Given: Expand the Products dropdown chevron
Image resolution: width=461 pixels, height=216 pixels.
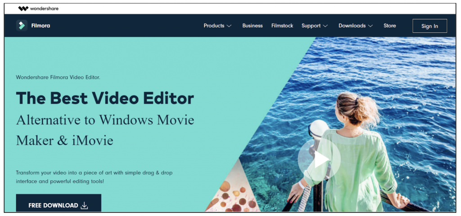Looking at the screenshot, I should coord(229,26).
